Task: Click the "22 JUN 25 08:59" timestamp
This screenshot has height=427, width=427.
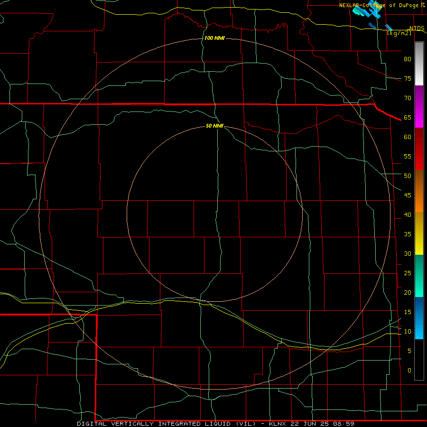Action: coord(323,424)
